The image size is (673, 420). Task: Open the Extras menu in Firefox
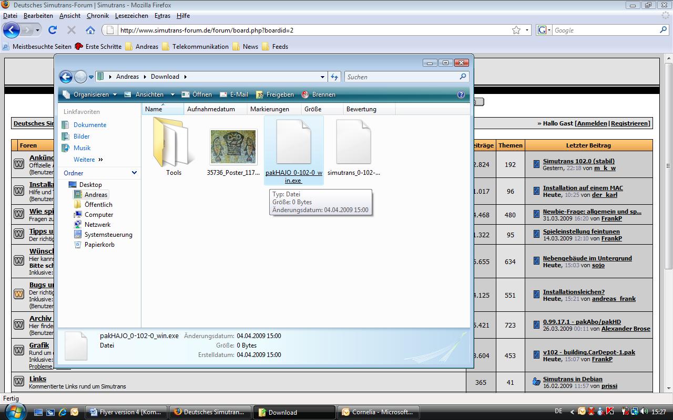[x=162, y=16]
